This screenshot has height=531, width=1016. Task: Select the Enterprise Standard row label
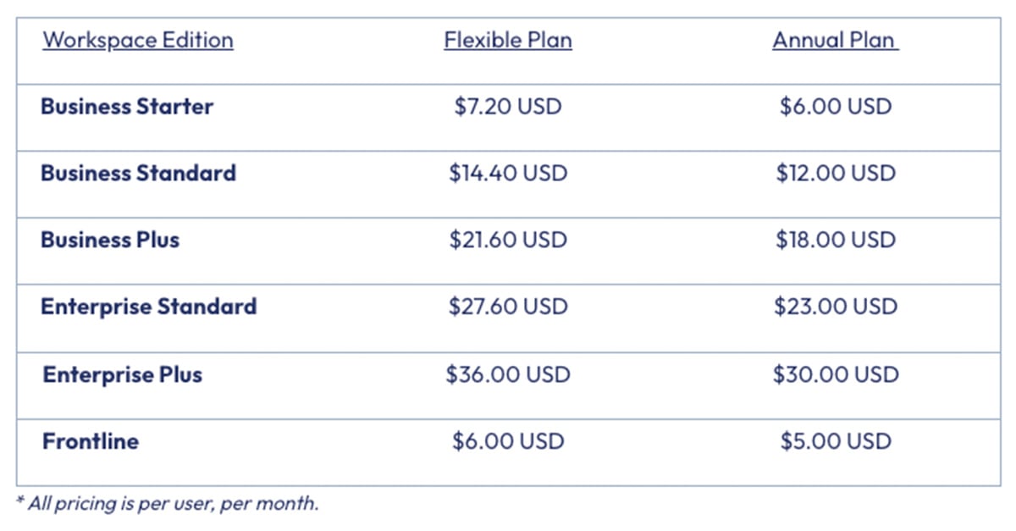pos(148,307)
